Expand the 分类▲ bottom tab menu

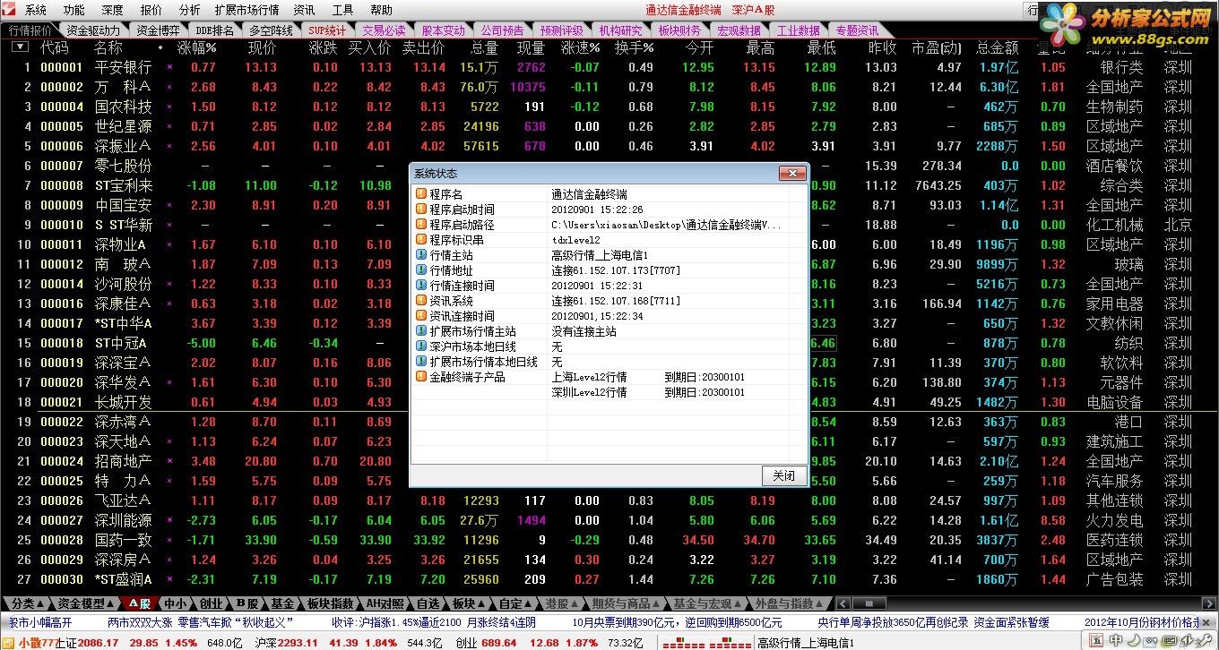click(x=27, y=603)
